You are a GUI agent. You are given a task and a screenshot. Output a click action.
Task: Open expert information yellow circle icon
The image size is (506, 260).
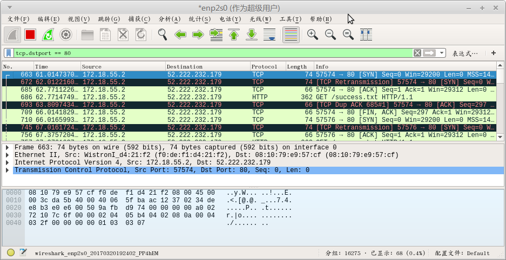[x=11, y=252]
